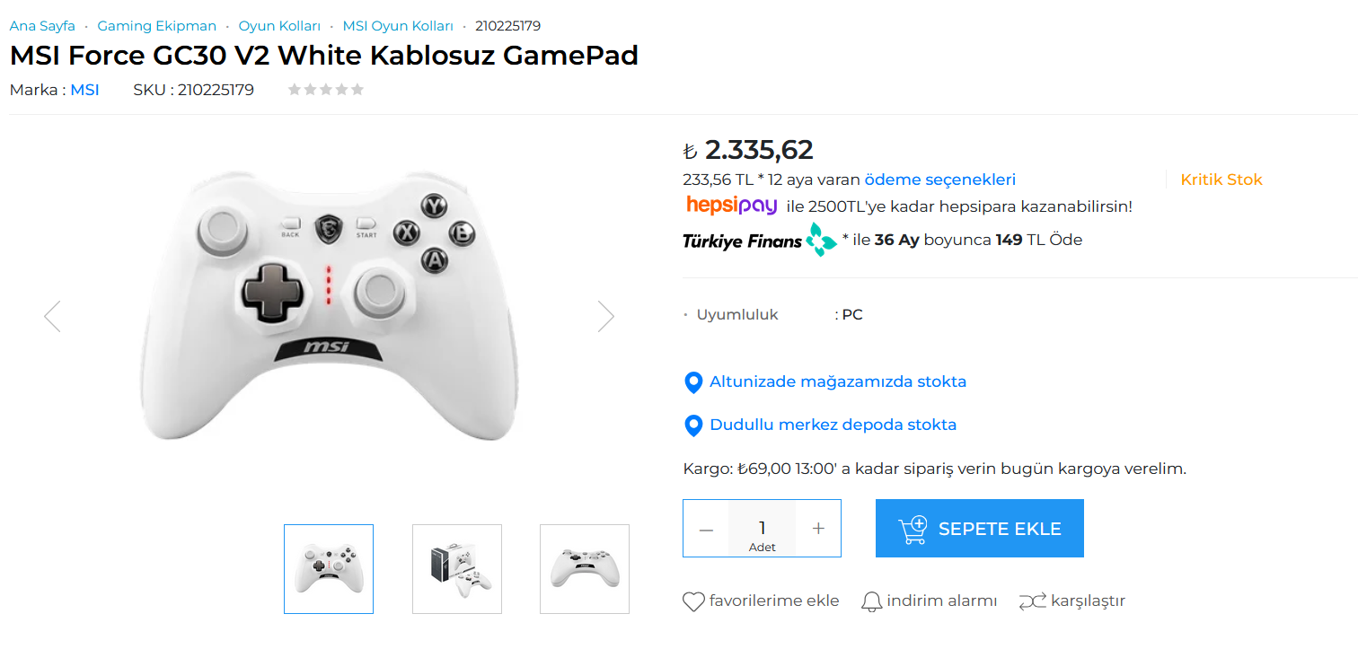Viewport: 1358px width, 649px height.
Task: Click the karşılaştır compare arrows icon
Action: (1032, 601)
